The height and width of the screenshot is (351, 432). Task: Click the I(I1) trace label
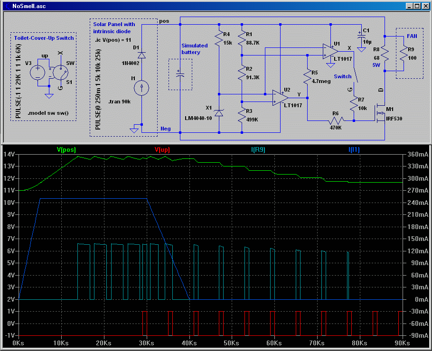click(354, 149)
